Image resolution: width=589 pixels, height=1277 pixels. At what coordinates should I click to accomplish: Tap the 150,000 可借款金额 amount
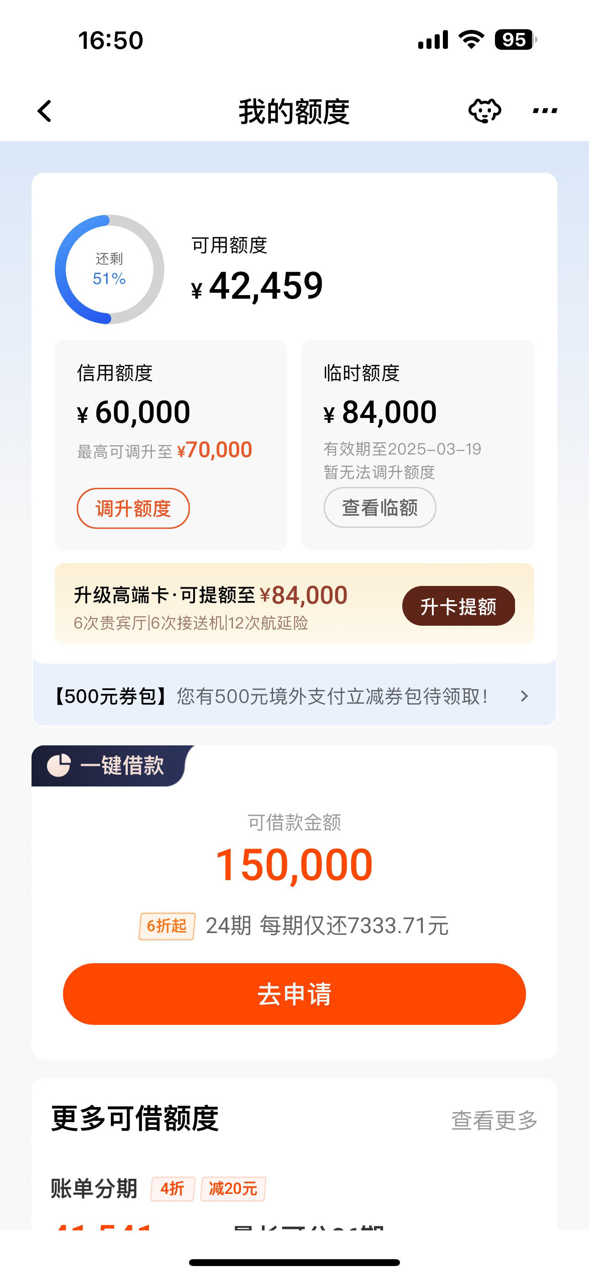click(294, 865)
